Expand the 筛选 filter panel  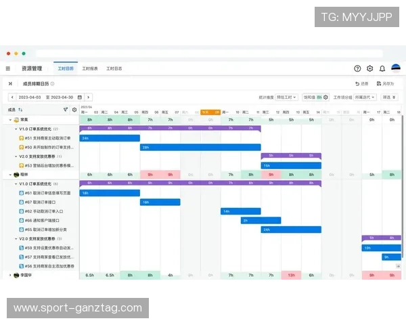[x=389, y=97]
